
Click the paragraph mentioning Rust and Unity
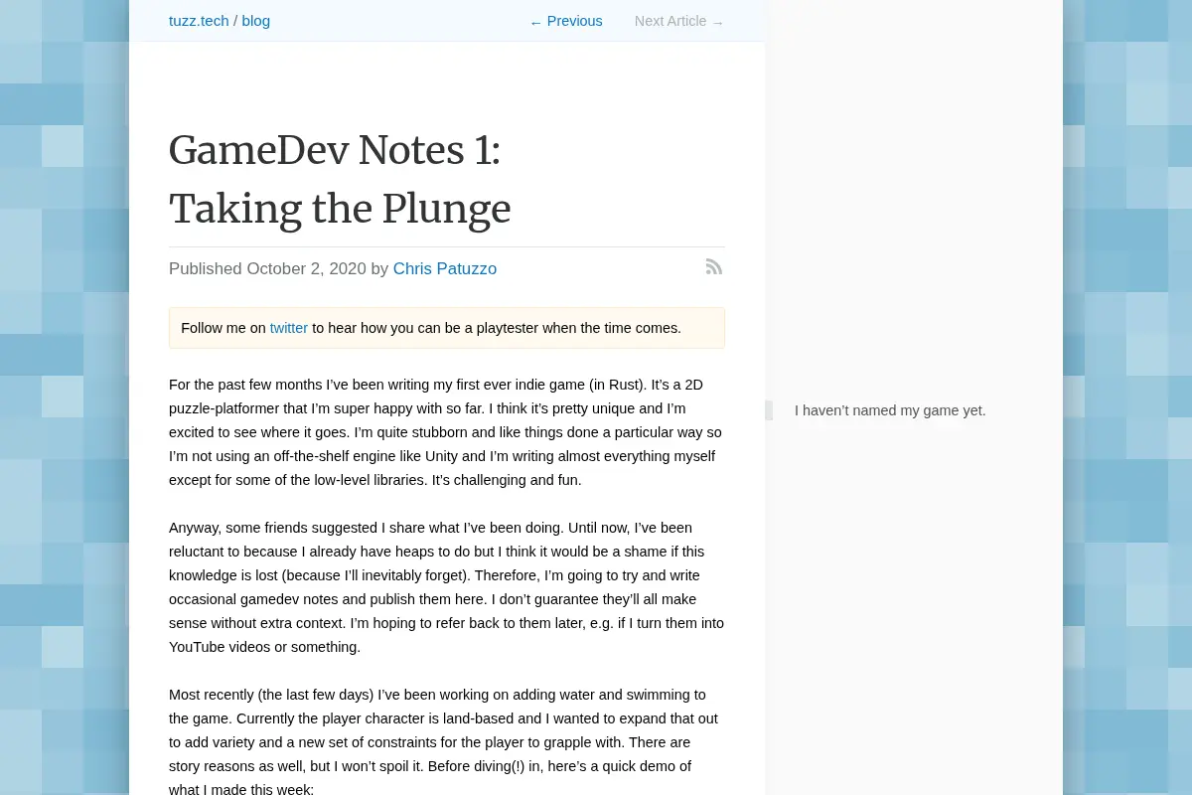pyautogui.click(x=447, y=432)
